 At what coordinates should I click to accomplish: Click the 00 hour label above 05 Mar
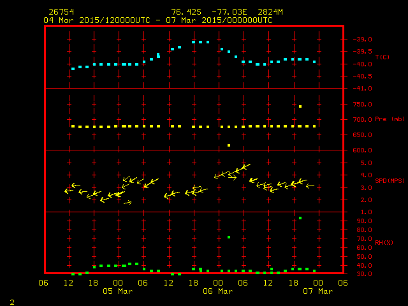click(118, 283)
